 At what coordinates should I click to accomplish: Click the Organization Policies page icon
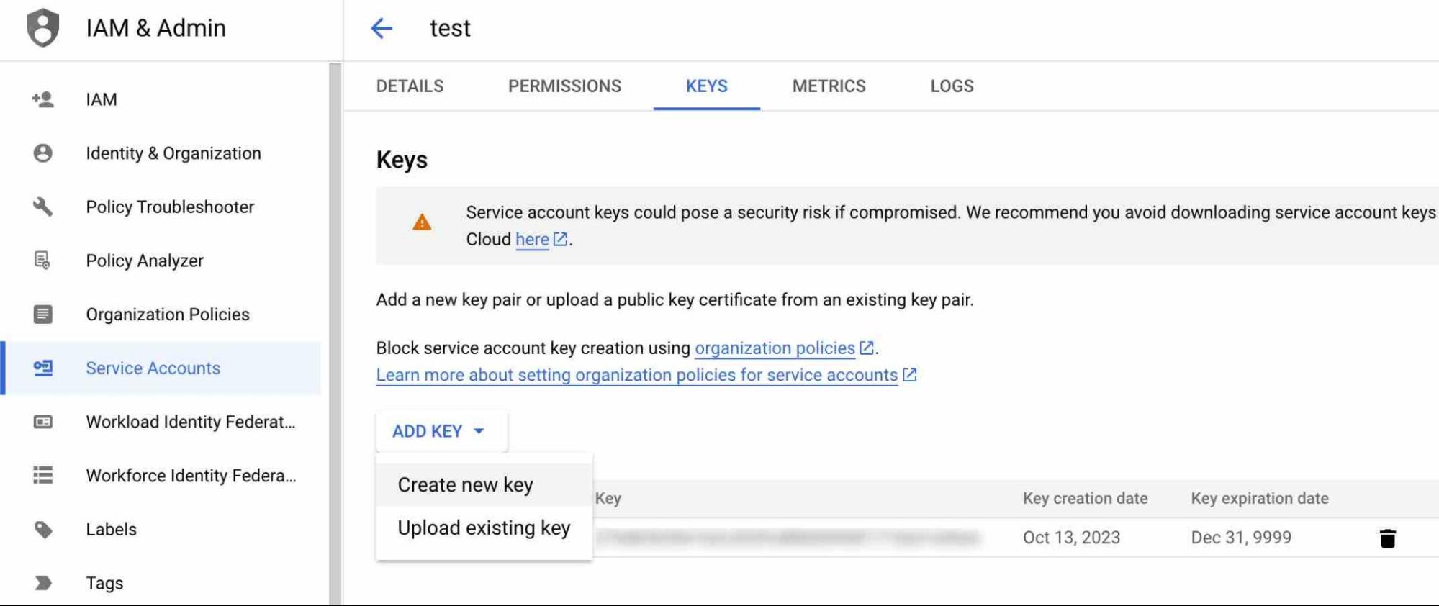[43, 315]
